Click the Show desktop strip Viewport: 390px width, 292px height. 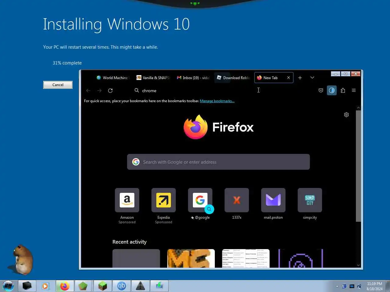click(388, 286)
